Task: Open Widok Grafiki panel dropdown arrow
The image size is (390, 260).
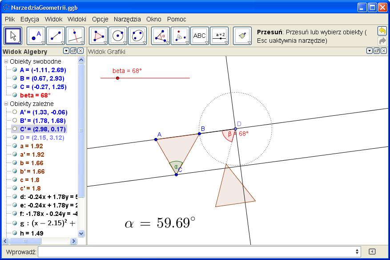Action: pos(370,51)
